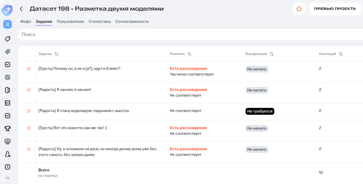The height and width of the screenshot is (184, 363).
Task: Click the 'Всего на странице' summary label
Action: pos(48,173)
